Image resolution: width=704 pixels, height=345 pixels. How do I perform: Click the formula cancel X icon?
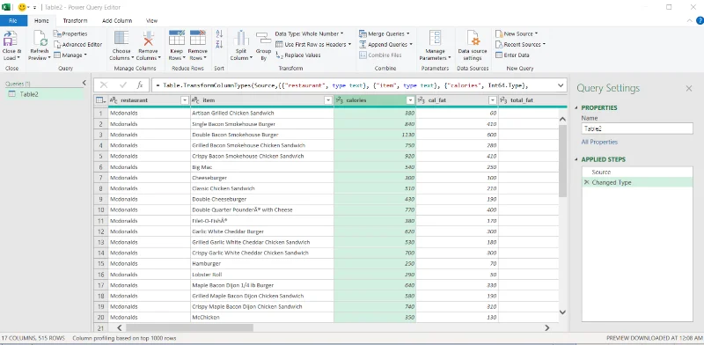pos(104,84)
